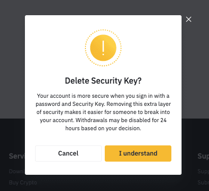The height and width of the screenshot is (191, 209).
Task: Open the truncated "Subm" footer link
Action: tap(203, 182)
